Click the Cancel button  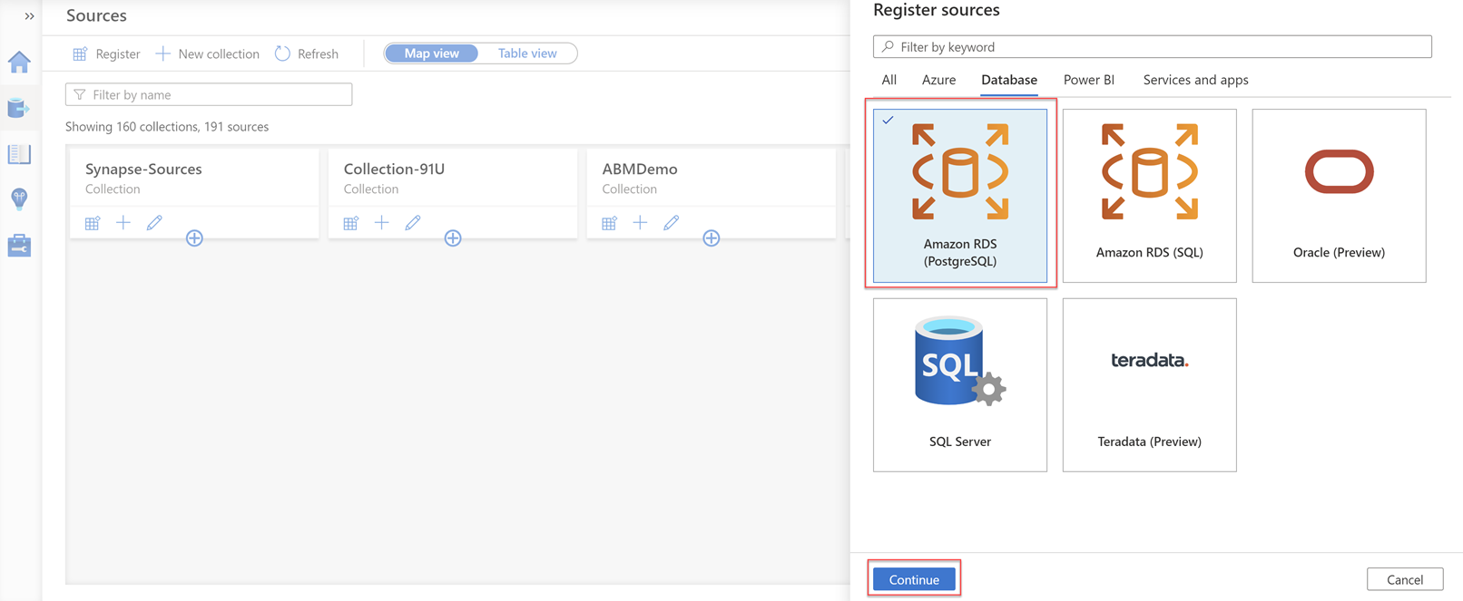pyautogui.click(x=1405, y=579)
